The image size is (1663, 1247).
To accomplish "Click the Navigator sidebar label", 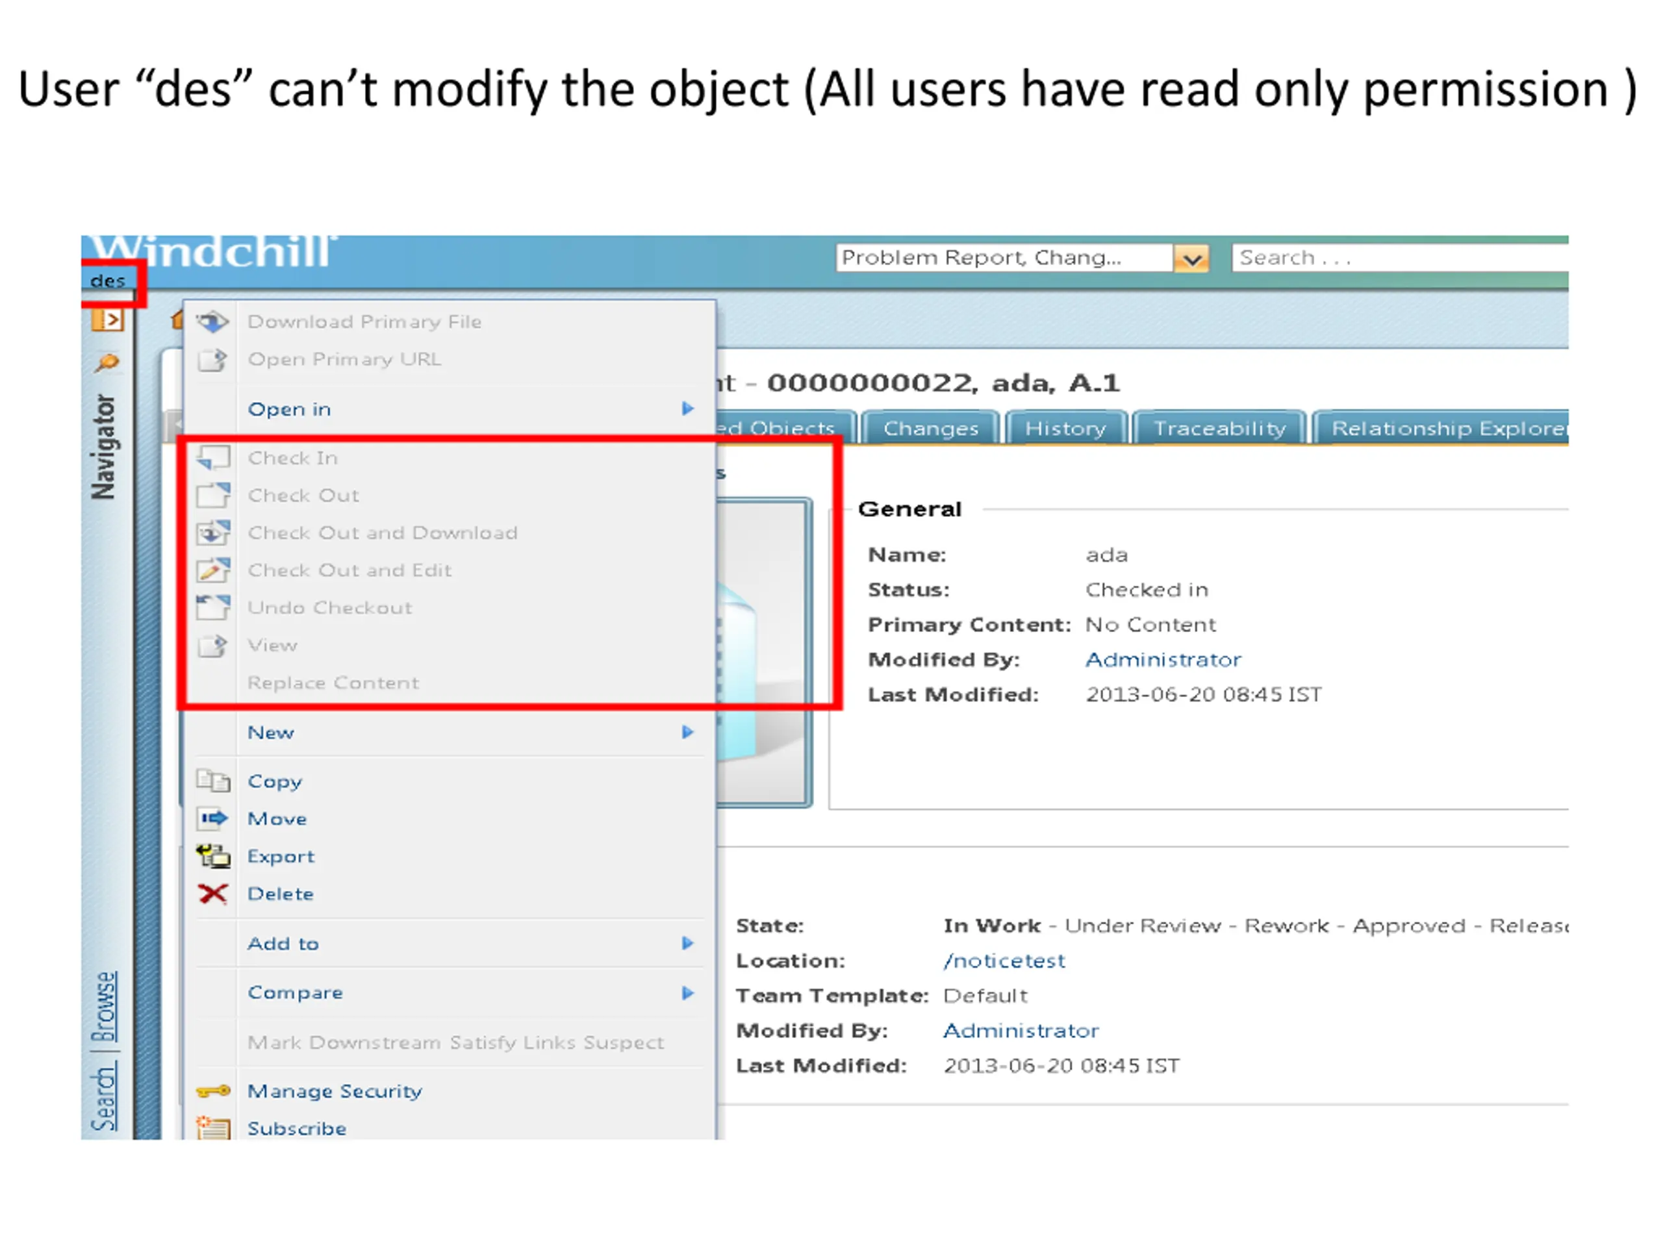I will (x=104, y=446).
